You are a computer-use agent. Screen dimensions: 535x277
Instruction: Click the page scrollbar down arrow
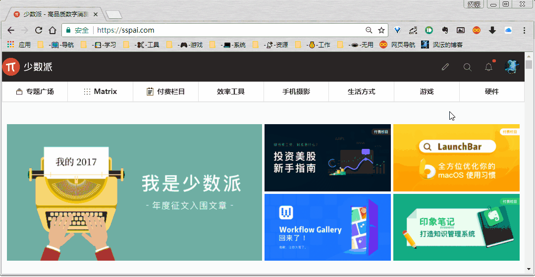coord(529,269)
